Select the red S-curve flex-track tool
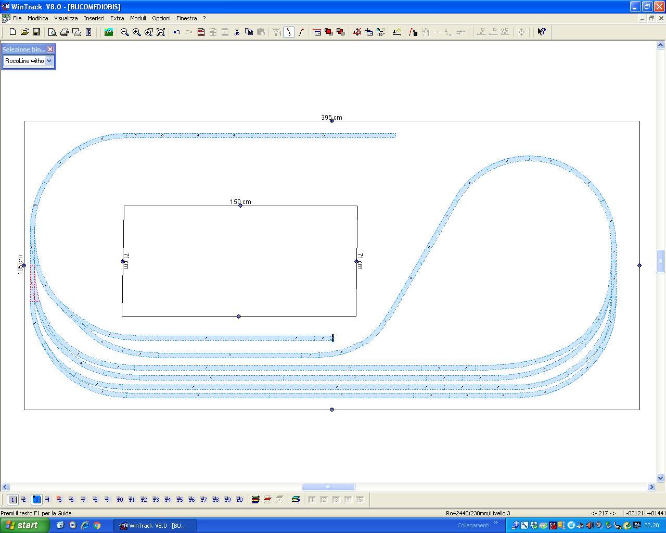 [301, 32]
